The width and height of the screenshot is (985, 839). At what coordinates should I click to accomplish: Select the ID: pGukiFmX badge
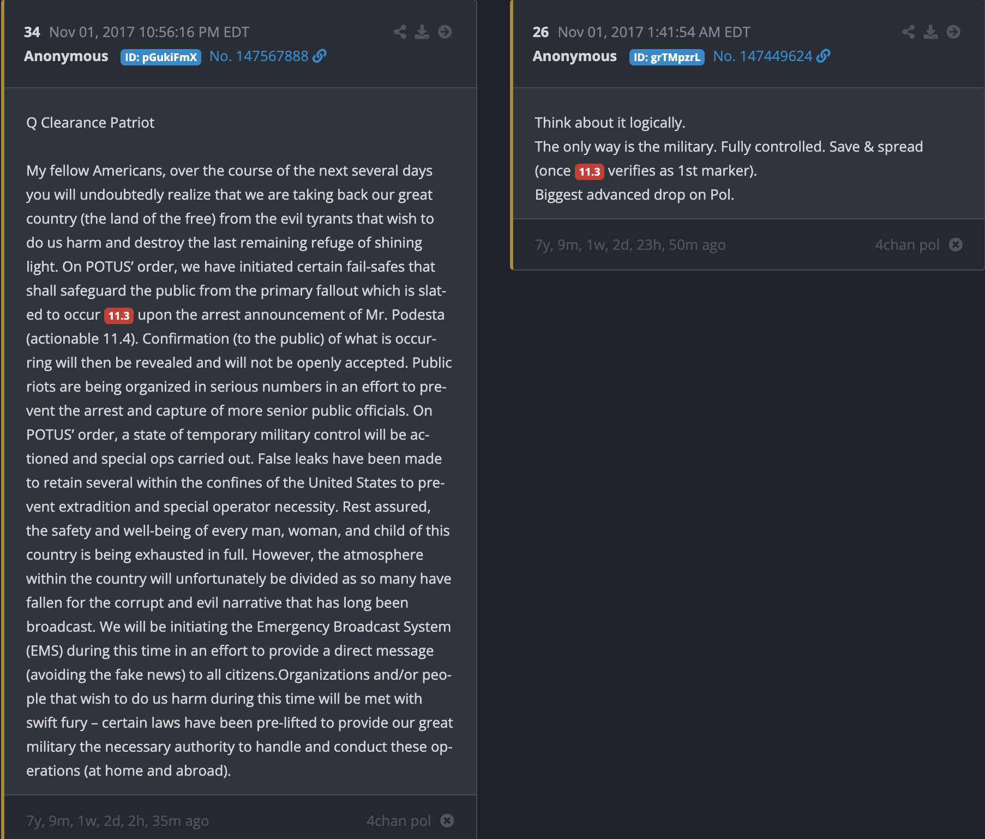(161, 57)
